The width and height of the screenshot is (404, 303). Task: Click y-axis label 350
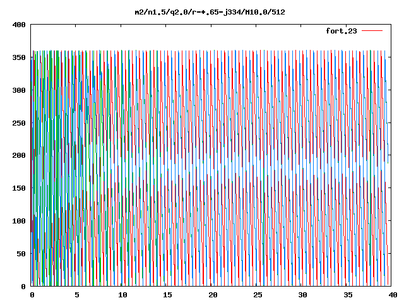19,57
